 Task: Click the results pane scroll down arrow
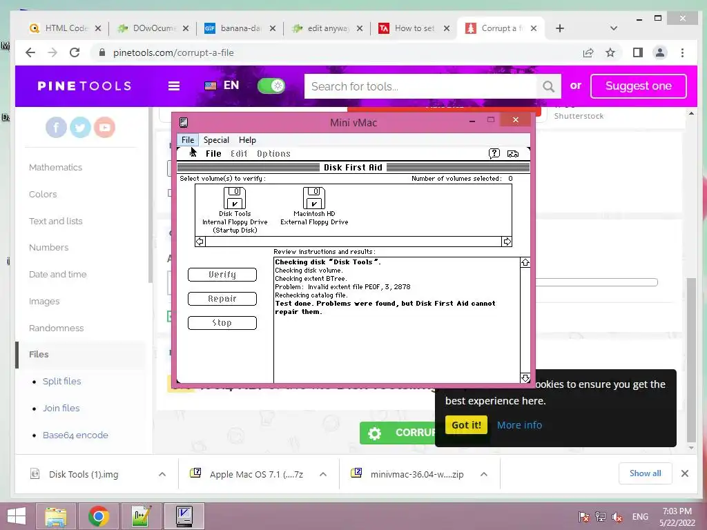pos(525,377)
